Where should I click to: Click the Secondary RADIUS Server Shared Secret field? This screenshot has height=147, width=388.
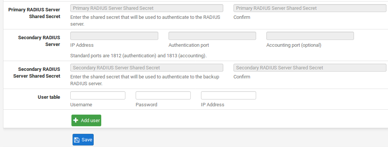tap(147, 68)
